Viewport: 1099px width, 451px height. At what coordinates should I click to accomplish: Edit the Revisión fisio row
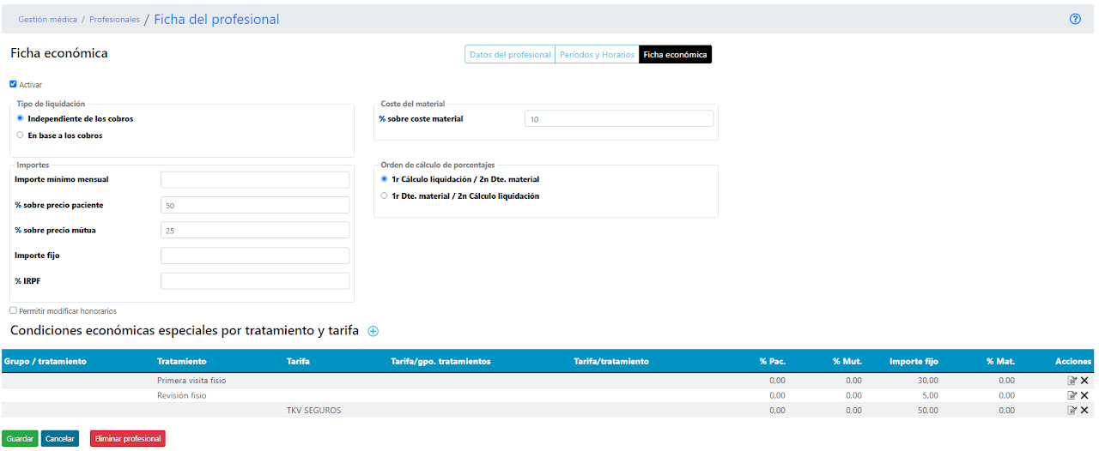1072,395
